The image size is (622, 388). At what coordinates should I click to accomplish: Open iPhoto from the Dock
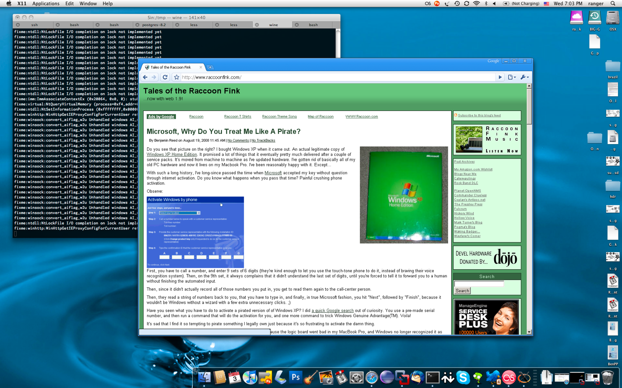click(326, 378)
